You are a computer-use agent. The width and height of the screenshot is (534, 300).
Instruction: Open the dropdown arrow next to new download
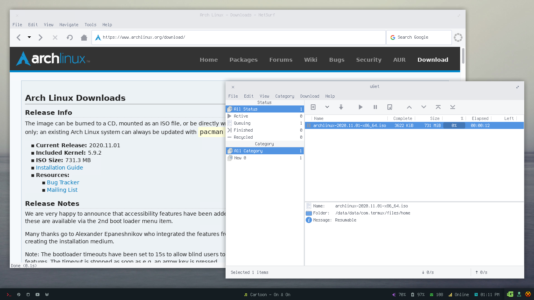coord(327,107)
